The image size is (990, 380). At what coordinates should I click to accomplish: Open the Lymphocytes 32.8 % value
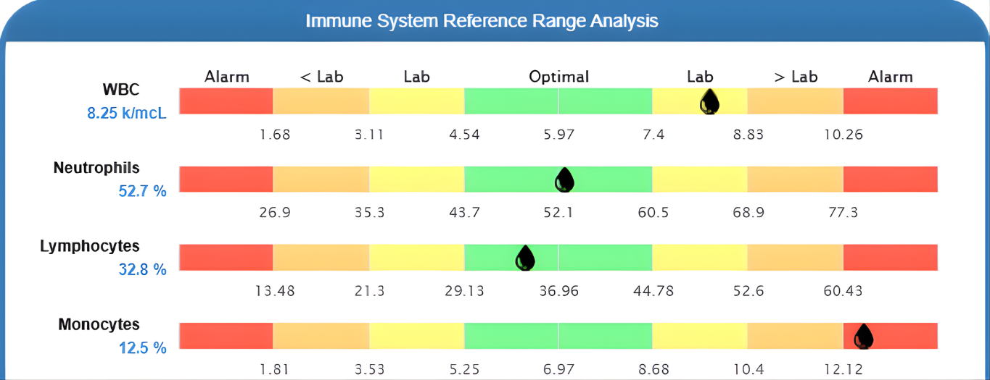point(142,269)
